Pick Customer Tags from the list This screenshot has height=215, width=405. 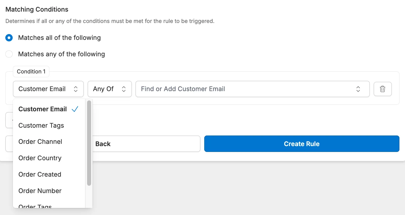(41, 125)
